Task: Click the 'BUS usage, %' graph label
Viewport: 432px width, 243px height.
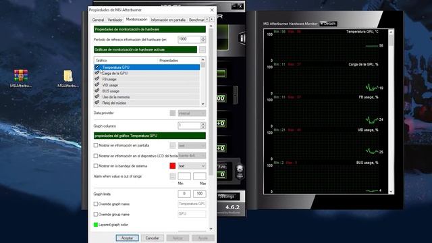Action: [x=367, y=163]
